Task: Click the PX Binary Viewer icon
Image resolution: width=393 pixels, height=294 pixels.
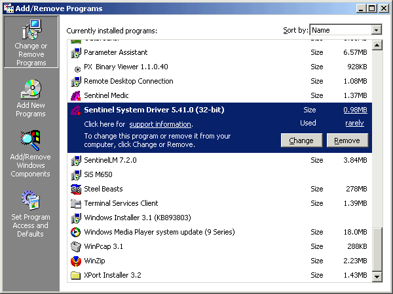Action: [77, 69]
